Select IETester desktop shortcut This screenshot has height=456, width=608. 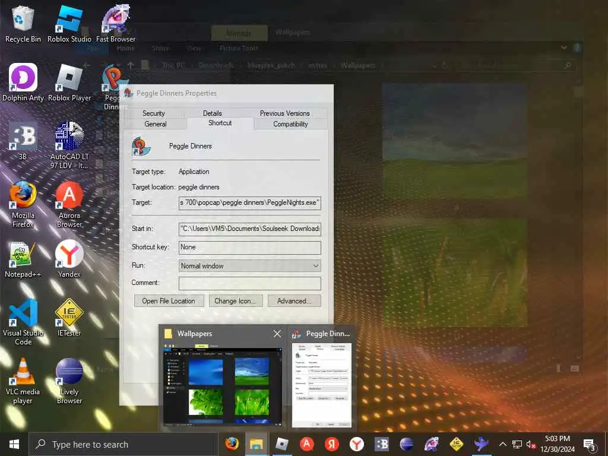[69, 317]
